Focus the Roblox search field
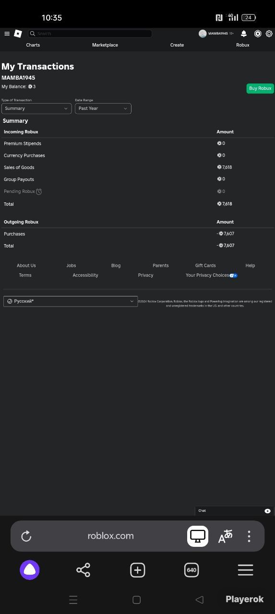The image size is (275, 614). pyautogui.click(x=90, y=34)
